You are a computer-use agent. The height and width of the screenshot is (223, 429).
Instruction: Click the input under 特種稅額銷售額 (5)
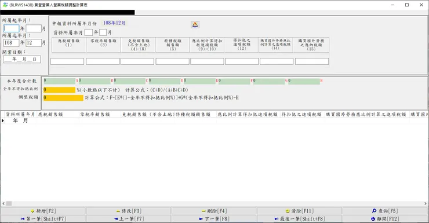(x=172, y=61)
